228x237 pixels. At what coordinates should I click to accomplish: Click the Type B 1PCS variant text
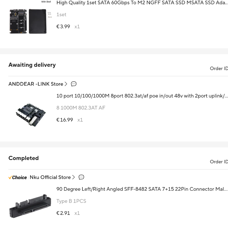click(x=71, y=201)
